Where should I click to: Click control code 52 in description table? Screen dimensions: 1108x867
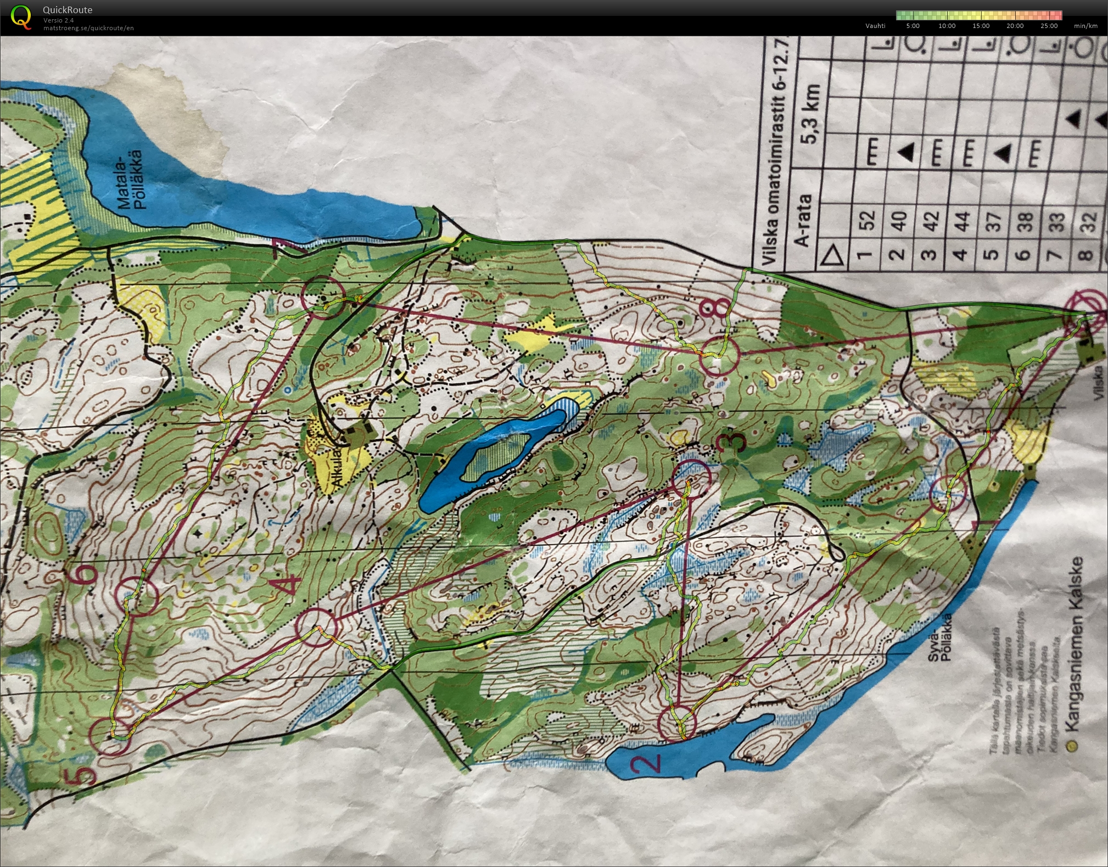coord(866,220)
